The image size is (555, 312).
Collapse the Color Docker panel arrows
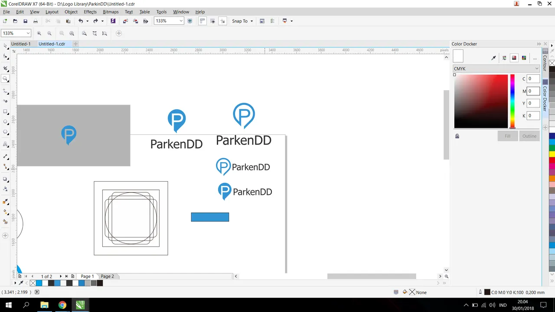pos(539,44)
